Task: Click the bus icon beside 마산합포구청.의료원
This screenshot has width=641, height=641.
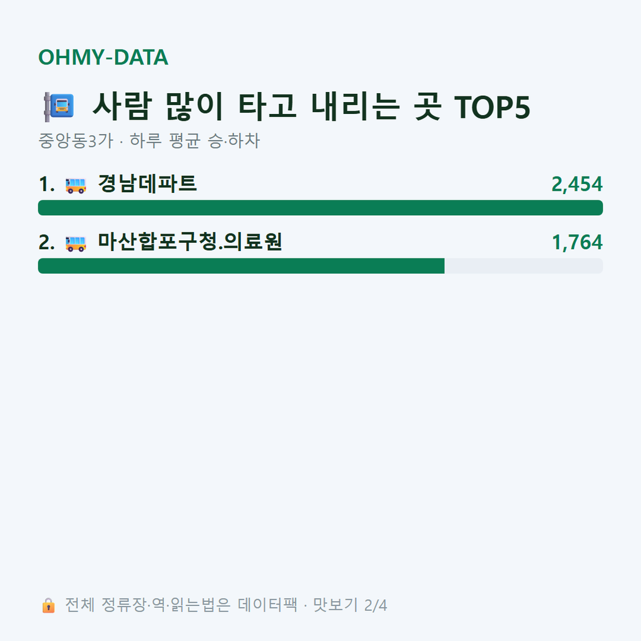Action: tap(76, 244)
